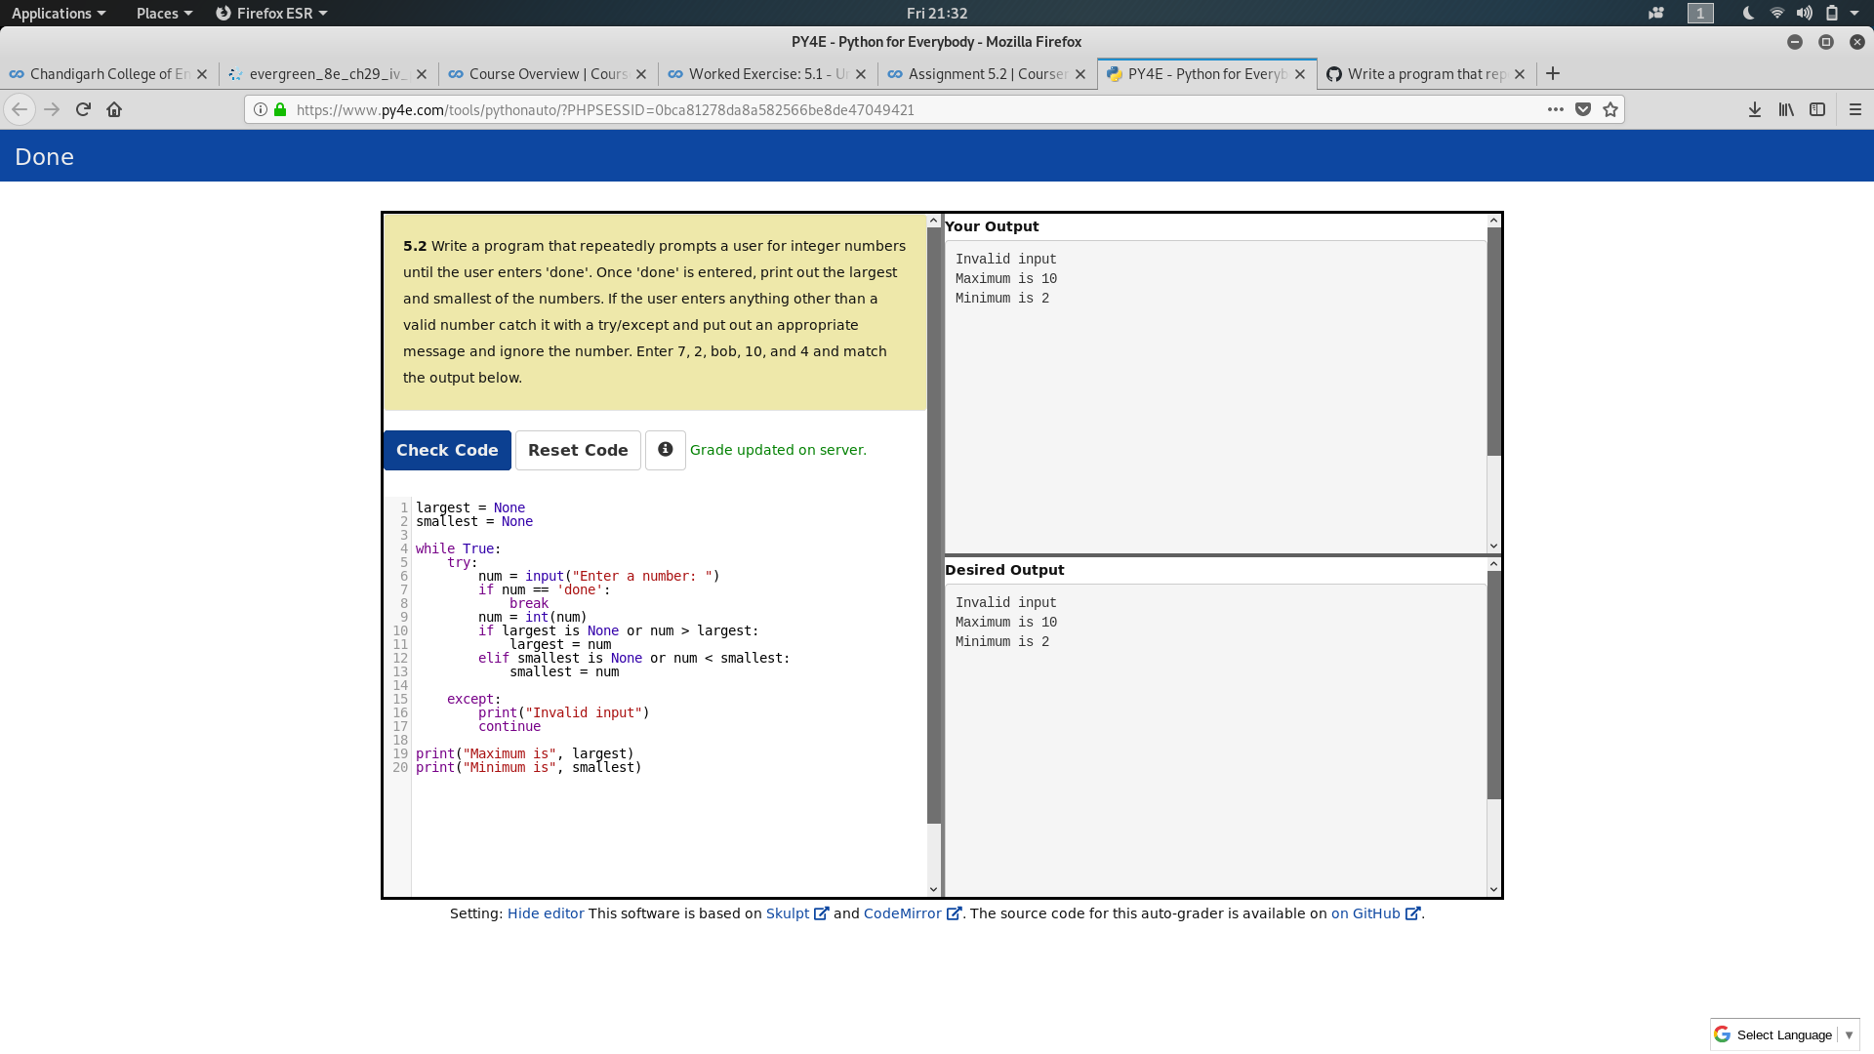Open the page actions ellipsis menu
1874x1054 pixels.
(1556, 109)
